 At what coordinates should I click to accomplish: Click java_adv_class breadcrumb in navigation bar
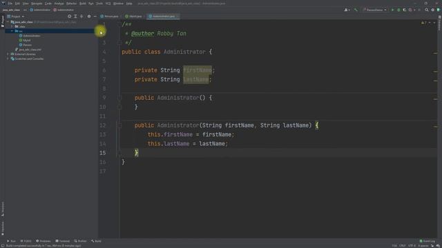pos(11,10)
